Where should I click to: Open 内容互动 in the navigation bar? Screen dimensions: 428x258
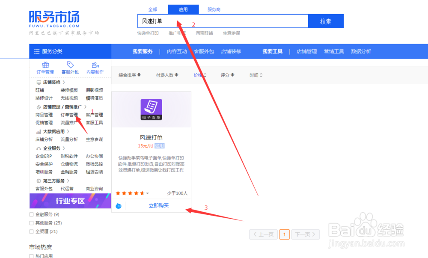point(177,51)
